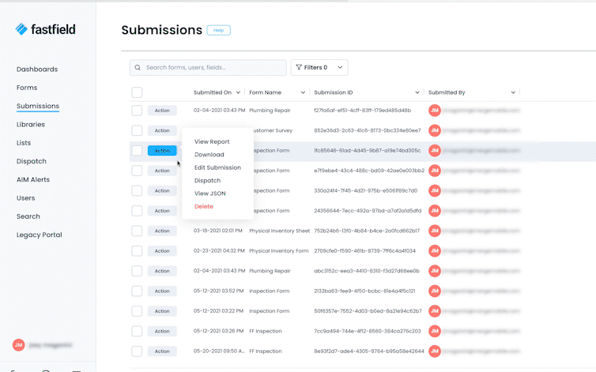Click JM avatar beside abc3152c submission
Viewport: 596px width, 372px height.
click(434, 271)
